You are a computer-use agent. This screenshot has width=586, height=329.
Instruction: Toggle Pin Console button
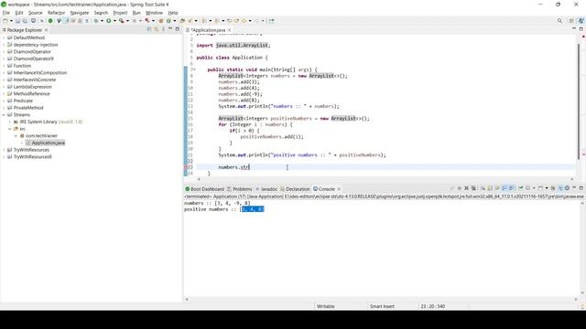(x=521, y=188)
